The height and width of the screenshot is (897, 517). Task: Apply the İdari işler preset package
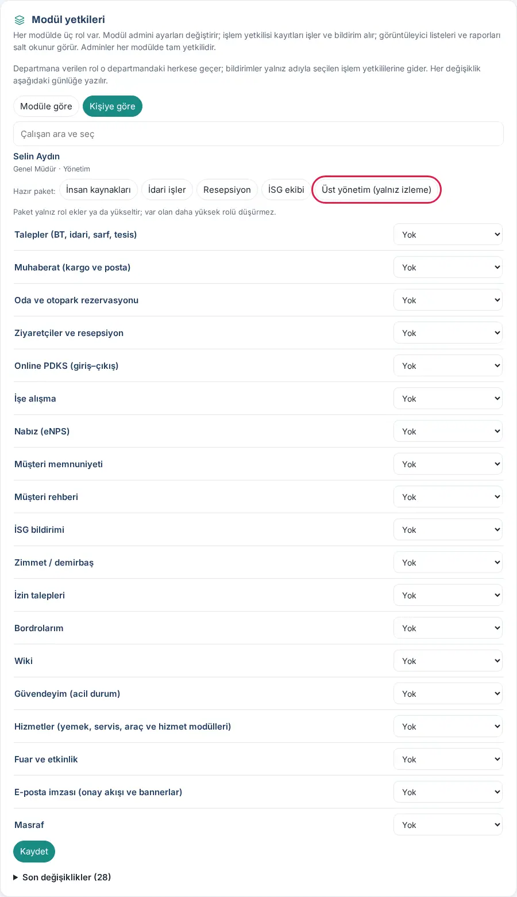point(167,190)
